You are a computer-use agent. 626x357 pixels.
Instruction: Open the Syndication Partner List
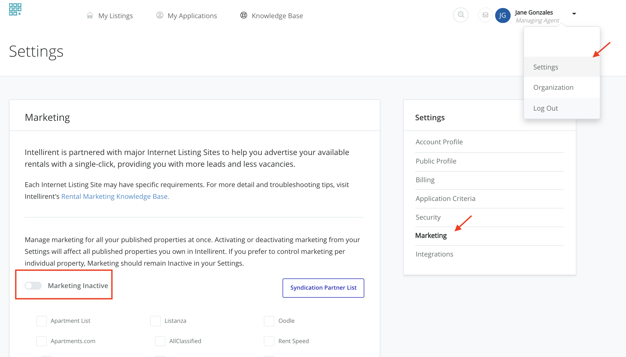point(323,288)
